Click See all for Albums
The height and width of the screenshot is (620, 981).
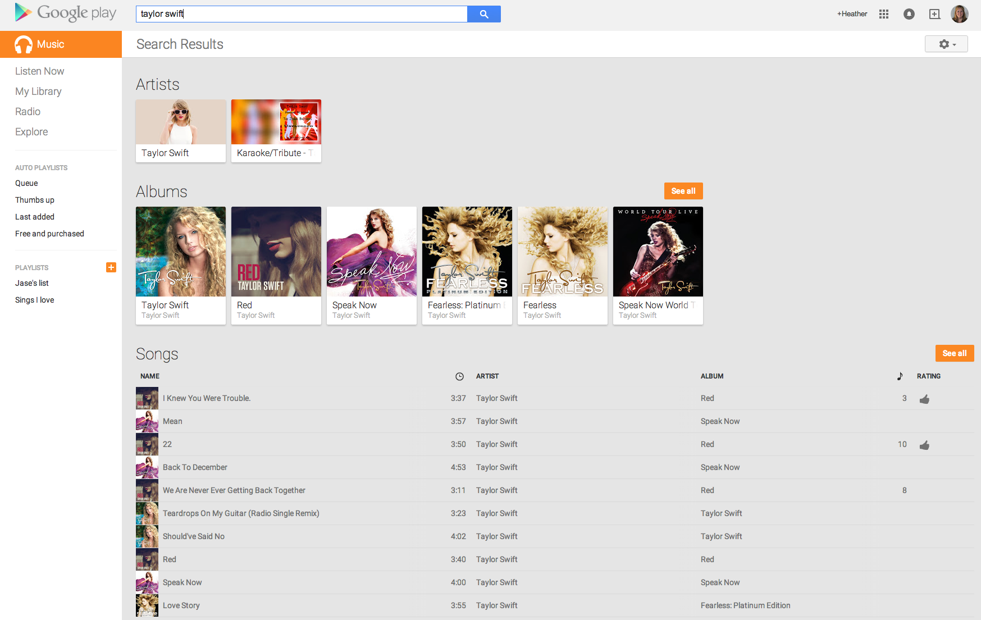(x=683, y=191)
